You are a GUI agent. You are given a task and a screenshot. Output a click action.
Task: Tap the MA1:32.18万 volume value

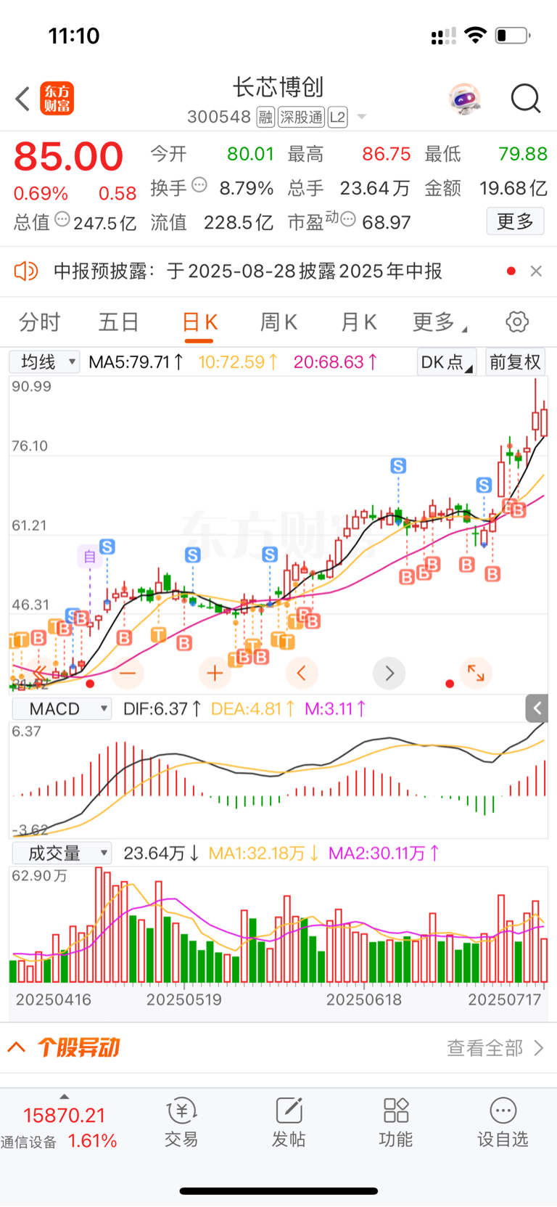264,854
